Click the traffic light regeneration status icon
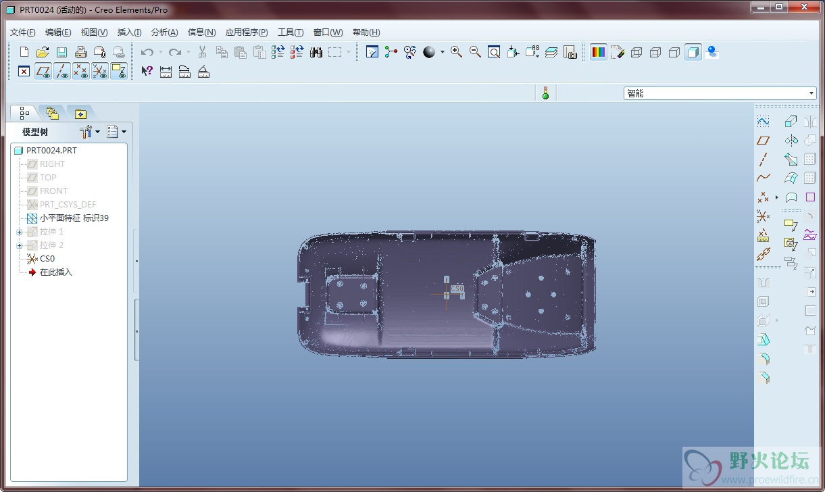This screenshot has width=825, height=492. coord(545,93)
